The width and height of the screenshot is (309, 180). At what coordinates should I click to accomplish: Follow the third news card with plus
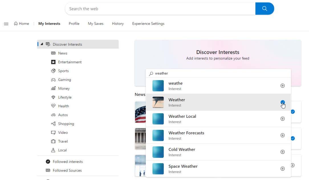click(x=293, y=165)
